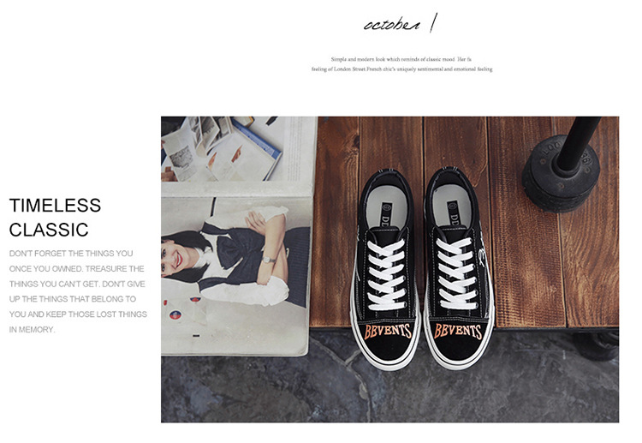Click the BBVENTS logo on right shoe
The width and height of the screenshot is (642, 443).
click(x=458, y=331)
